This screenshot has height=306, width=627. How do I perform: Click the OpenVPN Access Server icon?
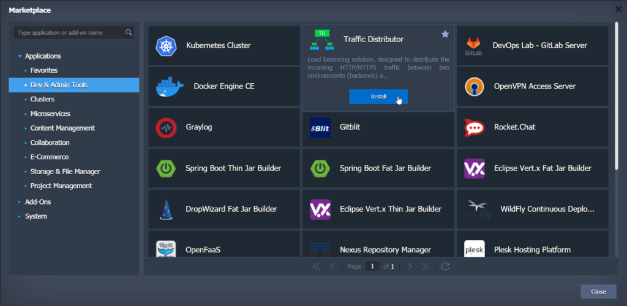pyautogui.click(x=475, y=87)
